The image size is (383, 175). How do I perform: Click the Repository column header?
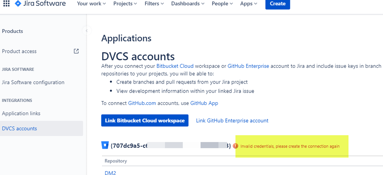coord(116,161)
